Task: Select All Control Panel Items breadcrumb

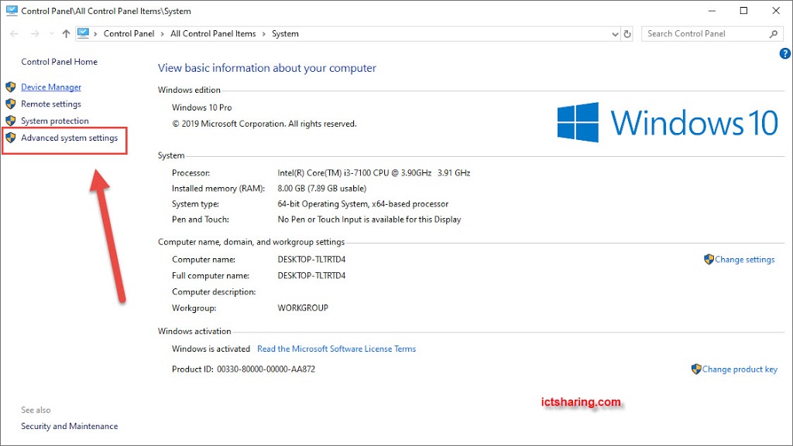Action: pos(213,34)
